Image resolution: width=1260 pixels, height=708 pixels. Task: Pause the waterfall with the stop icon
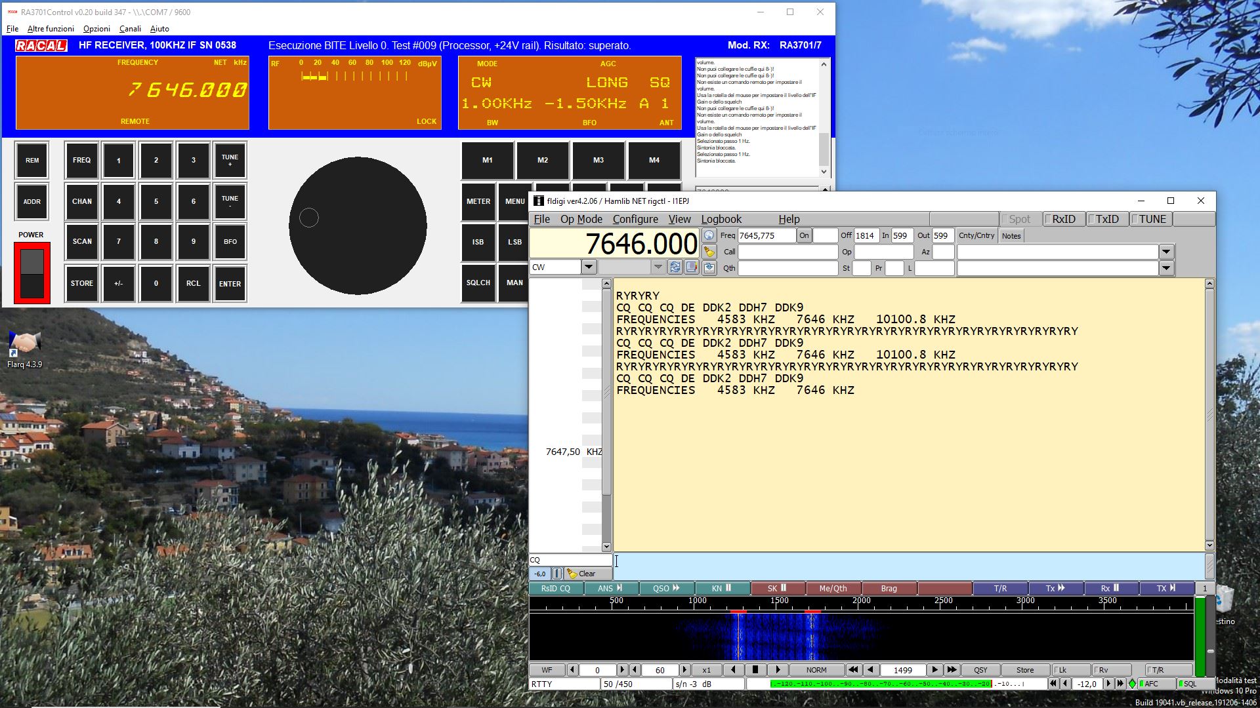coord(755,670)
